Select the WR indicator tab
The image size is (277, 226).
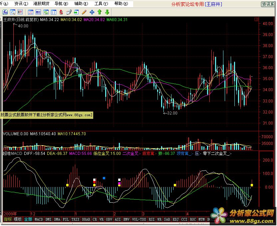[159, 219]
